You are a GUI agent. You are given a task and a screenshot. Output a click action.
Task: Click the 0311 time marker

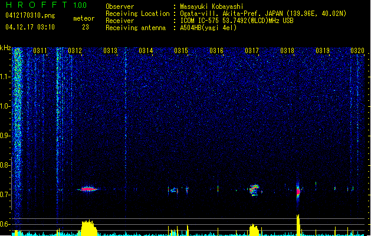coord(40,50)
